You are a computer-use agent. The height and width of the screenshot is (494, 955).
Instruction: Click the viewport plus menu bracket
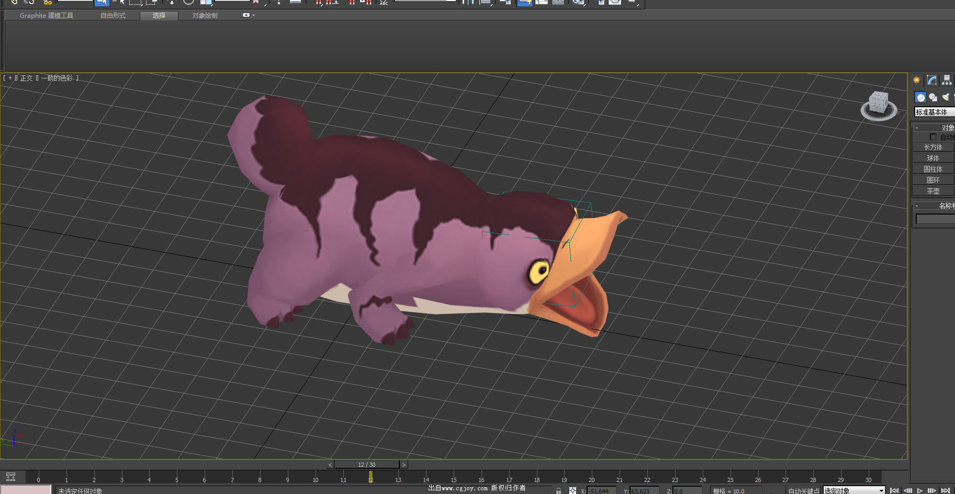coord(10,78)
